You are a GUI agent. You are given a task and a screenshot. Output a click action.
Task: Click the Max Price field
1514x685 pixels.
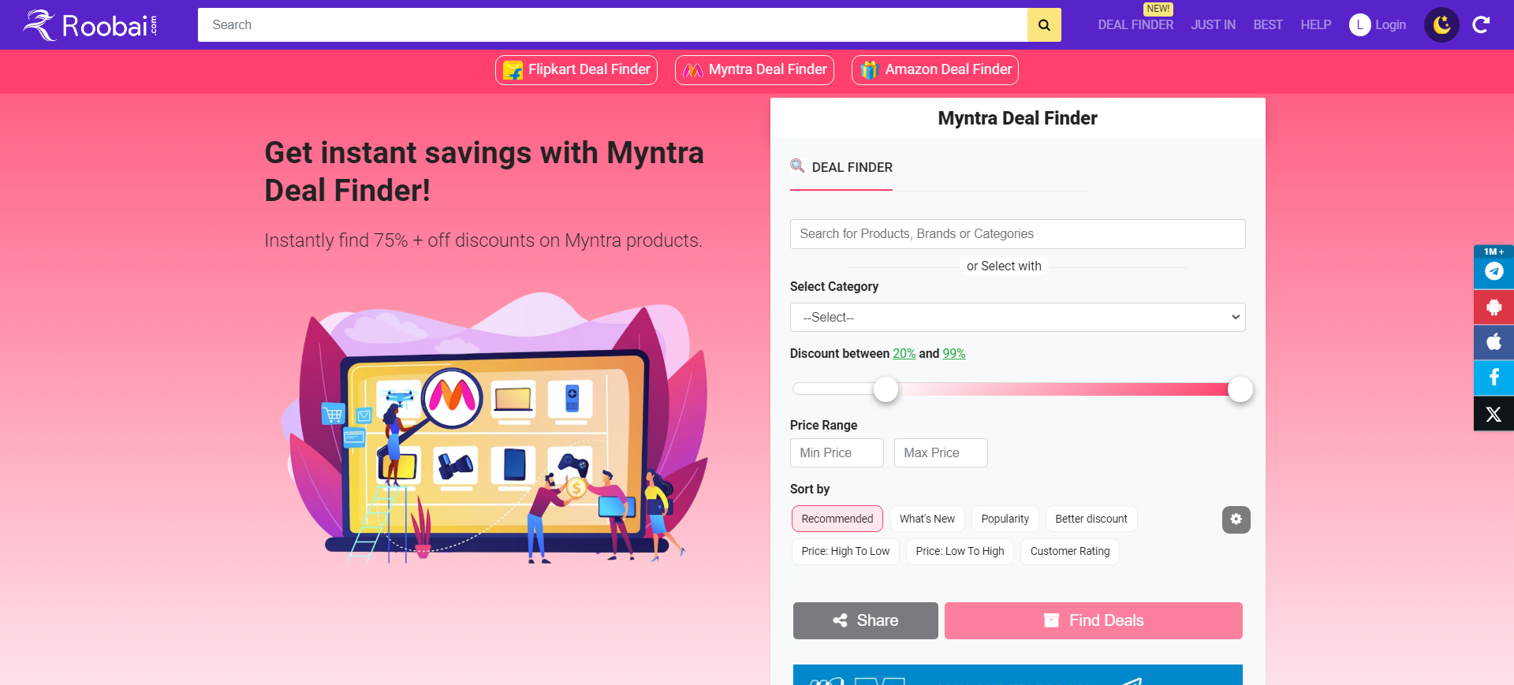pos(941,453)
